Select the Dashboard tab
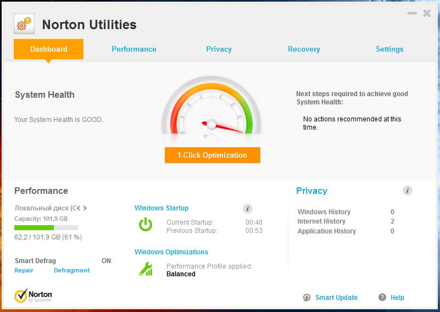 (x=48, y=49)
